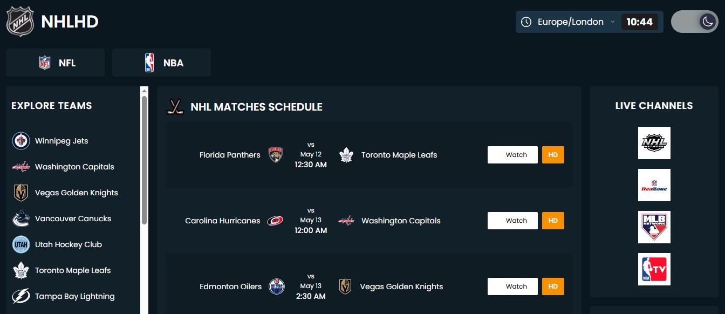Image resolution: width=725 pixels, height=314 pixels.
Task: Open the NHL Network live channel
Action: [x=654, y=143]
